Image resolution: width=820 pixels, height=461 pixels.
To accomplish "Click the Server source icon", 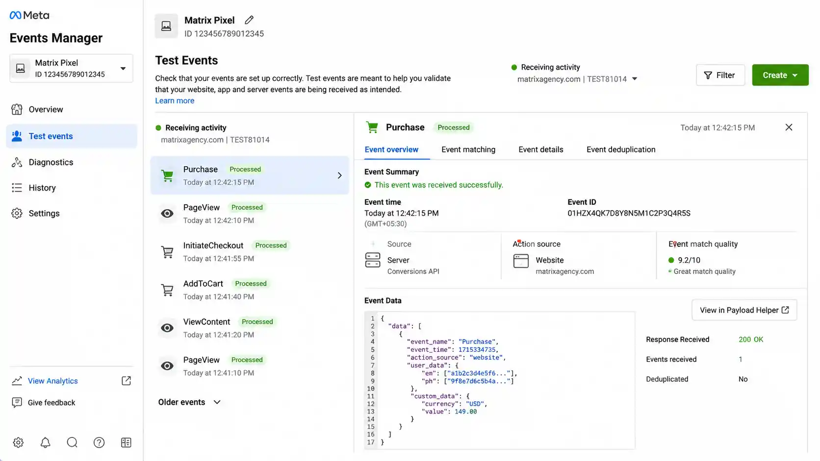I will pos(373,260).
